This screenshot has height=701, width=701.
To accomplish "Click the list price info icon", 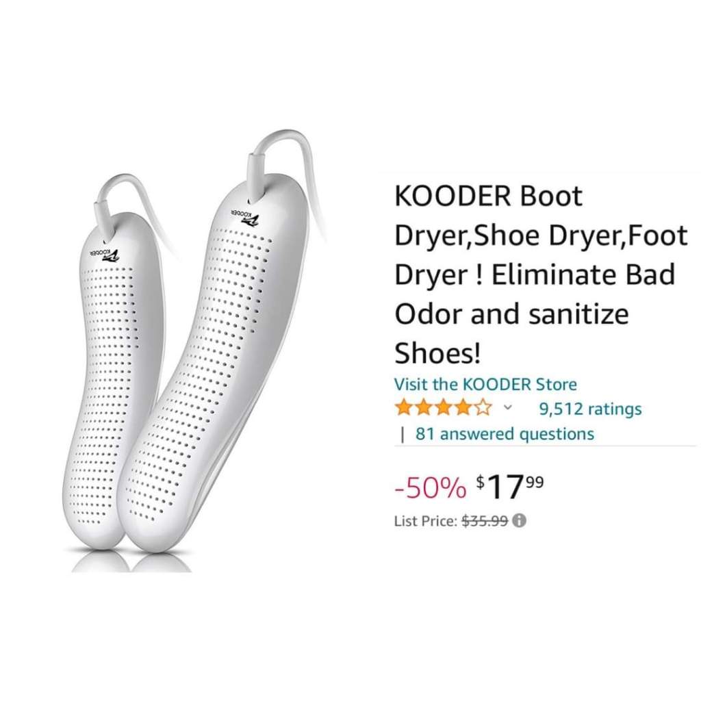I will [519, 521].
